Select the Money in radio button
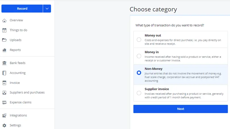 click(139, 56)
